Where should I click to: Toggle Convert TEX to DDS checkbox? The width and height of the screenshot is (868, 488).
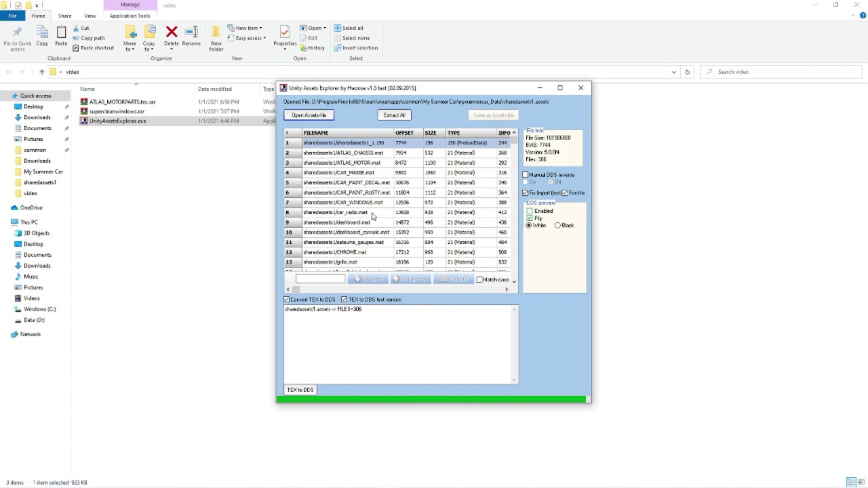click(287, 300)
